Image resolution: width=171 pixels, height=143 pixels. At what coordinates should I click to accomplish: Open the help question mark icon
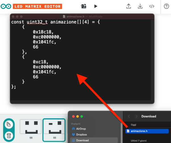point(166,6)
